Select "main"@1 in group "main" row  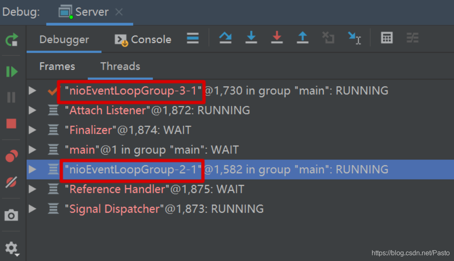pos(240,150)
